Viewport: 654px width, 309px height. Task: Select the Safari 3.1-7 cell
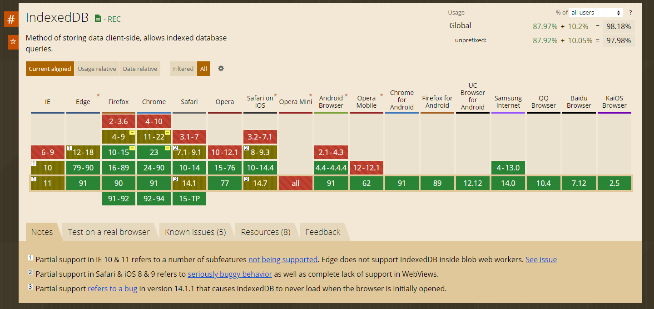point(189,137)
